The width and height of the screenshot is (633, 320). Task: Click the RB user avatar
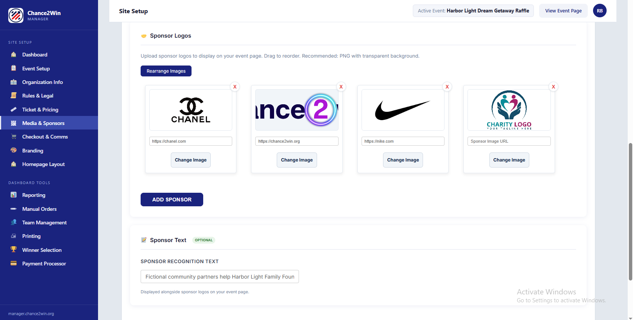tap(599, 11)
